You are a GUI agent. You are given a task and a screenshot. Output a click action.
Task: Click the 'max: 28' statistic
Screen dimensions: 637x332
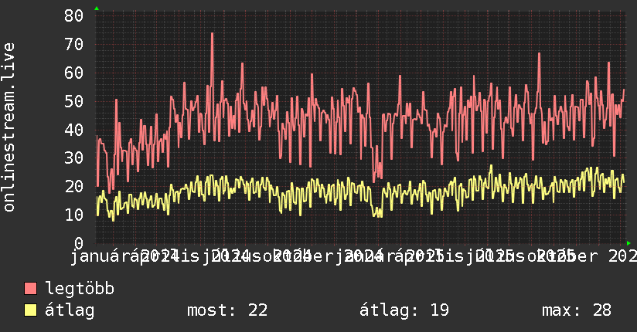[x=577, y=310]
